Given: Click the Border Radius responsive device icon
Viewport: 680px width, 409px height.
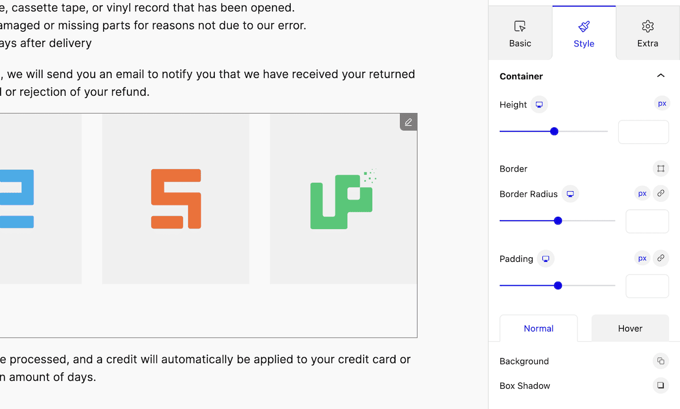Looking at the screenshot, I should click(x=570, y=194).
